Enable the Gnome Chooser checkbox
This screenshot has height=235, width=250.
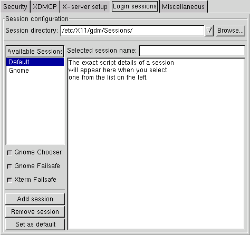(9, 153)
